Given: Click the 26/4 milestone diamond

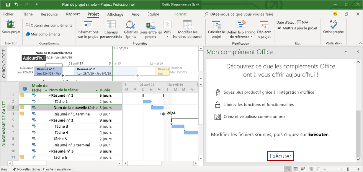Looking at the screenshot, I should click(x=164, y=114).
